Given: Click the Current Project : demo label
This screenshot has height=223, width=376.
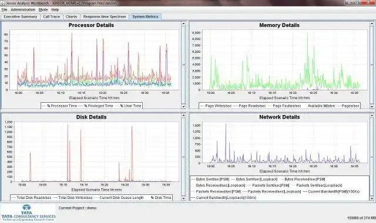Looking at the screenshot, I should pos(78,208).
